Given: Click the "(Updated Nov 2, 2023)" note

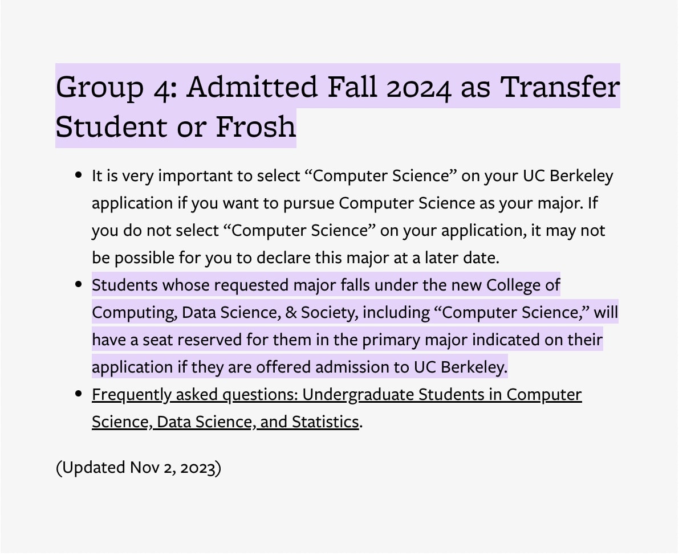Looking at the screenshot, I should coord(139,467).
